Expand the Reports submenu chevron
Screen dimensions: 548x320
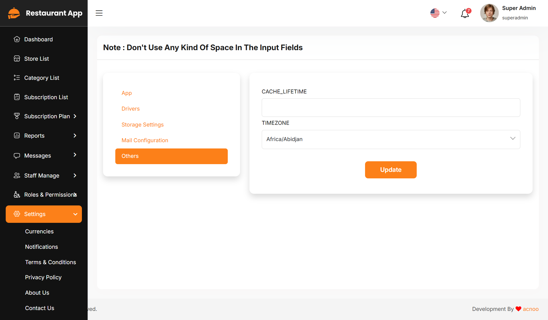(75, 136)
